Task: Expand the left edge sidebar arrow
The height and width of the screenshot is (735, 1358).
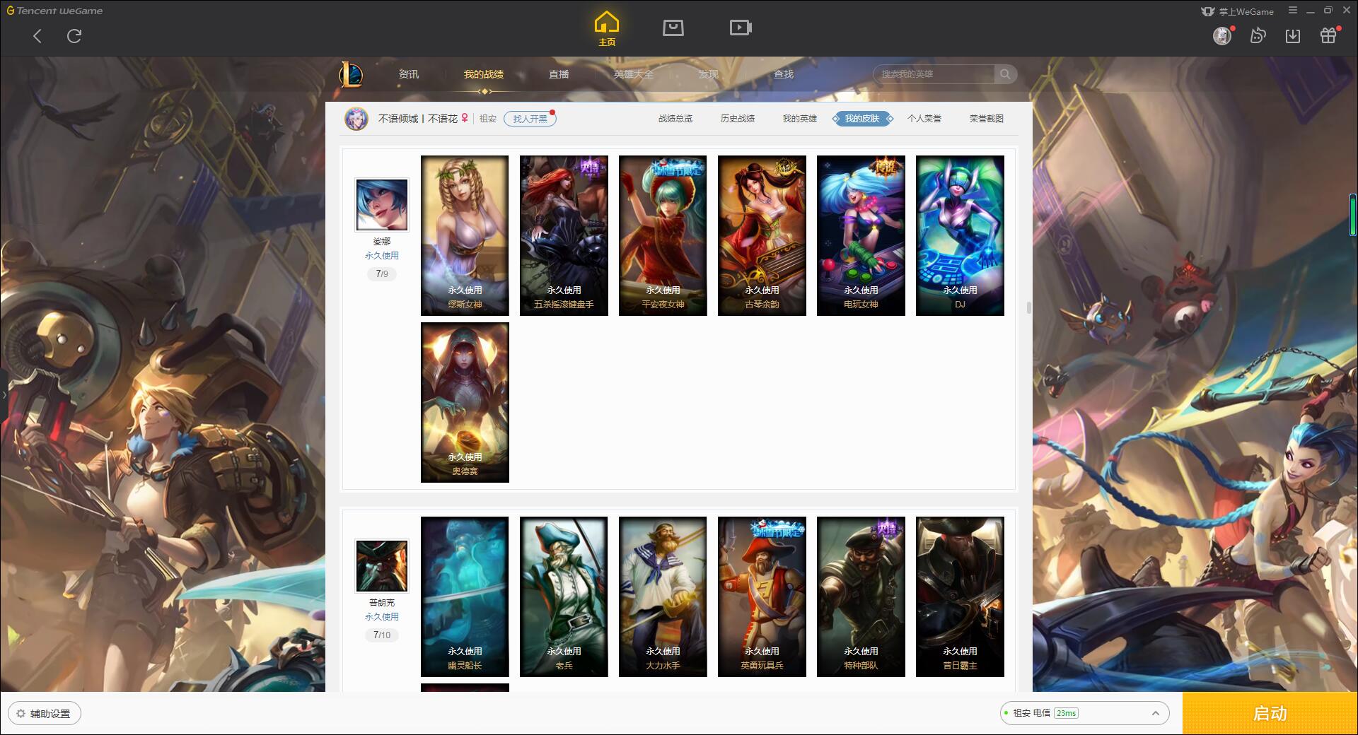Action: pos(4,394)
